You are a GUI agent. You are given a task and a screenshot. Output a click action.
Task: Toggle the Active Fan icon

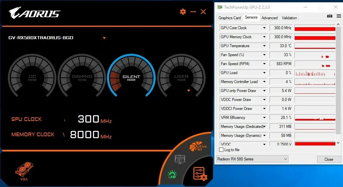(x=198, y=146)
